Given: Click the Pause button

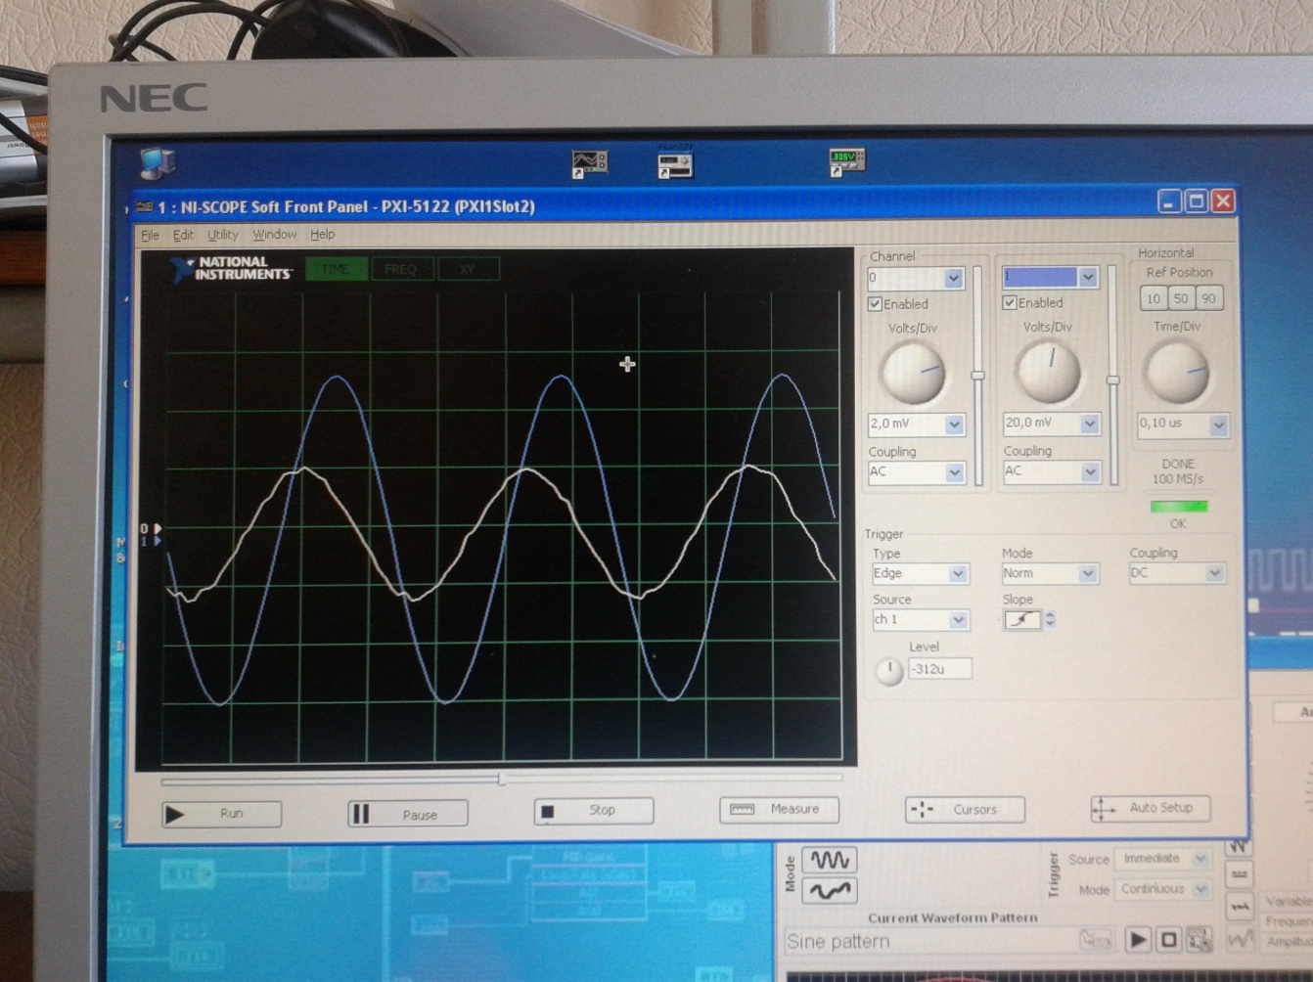Looking at the screenshot, I should (x=407, y=814).
